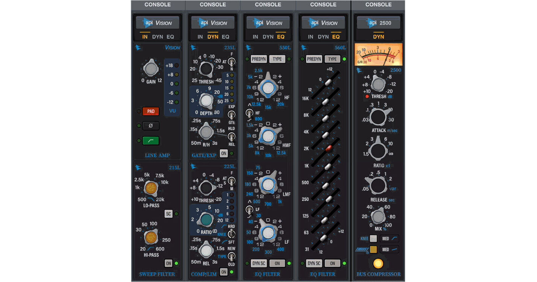
Task: Open the TYPE selector on the 550L EQ
Action: (x=277, y=59)
